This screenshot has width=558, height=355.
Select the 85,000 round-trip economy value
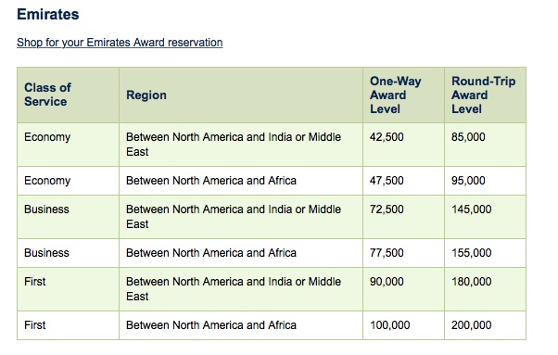(468, 137)
